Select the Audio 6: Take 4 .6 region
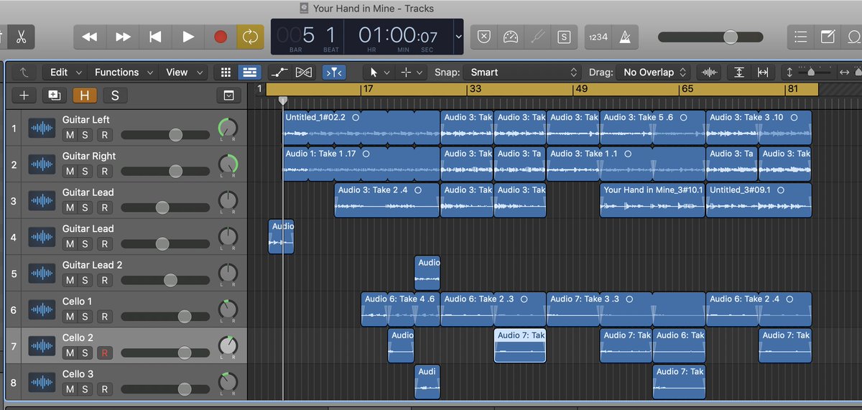Viewport: 862px width, 410px height. (x=400, y=309)
